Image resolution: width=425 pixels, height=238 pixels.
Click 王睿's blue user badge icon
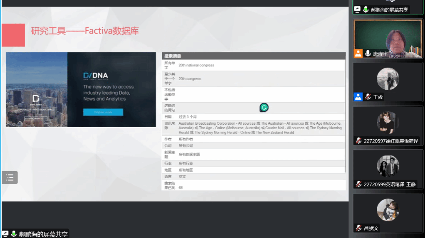click(358, 97)
